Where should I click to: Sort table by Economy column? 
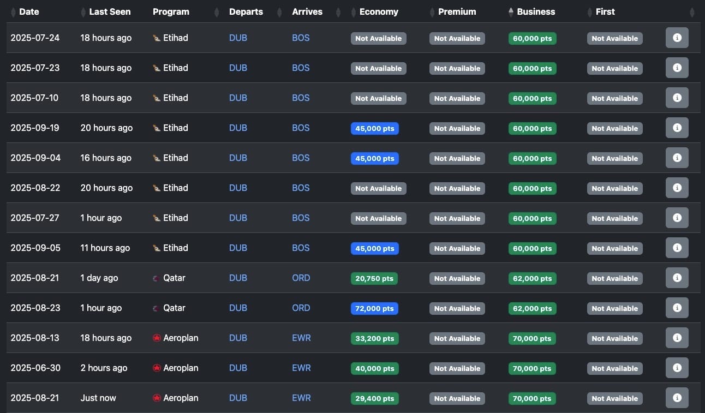tap(379, 11)
